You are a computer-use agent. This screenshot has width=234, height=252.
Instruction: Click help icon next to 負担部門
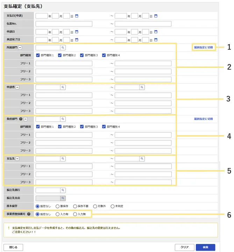click(21, 119)
